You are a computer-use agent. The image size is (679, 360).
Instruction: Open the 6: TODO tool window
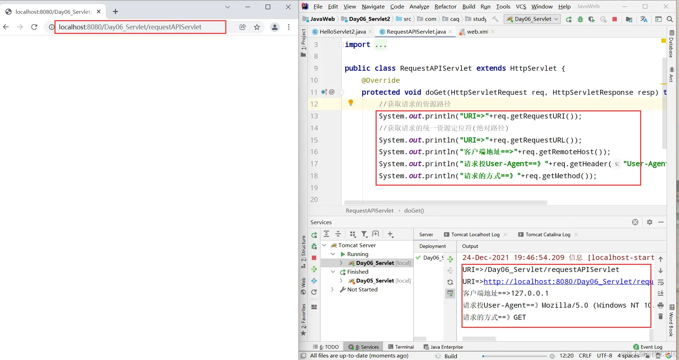coord(326,347)
